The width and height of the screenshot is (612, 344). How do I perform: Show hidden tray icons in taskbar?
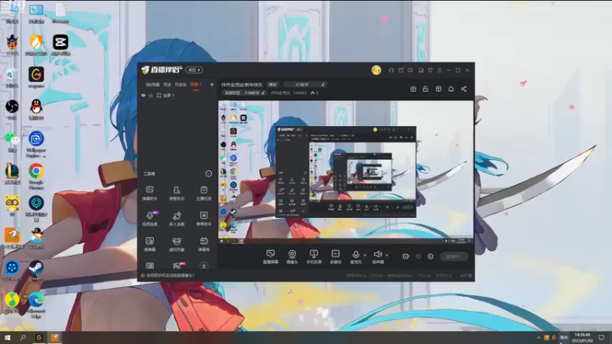[539, 338]
